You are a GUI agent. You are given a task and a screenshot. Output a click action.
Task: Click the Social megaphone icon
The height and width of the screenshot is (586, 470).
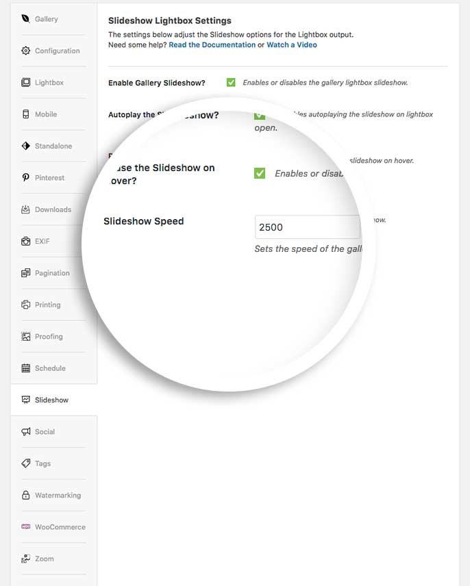tap(26, 432)
